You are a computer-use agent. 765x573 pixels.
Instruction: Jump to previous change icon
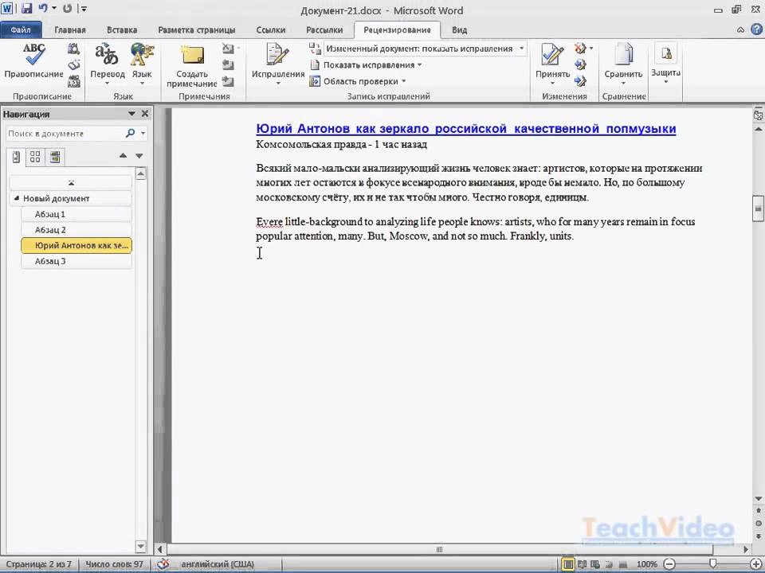pyautogui.click(x=580, y=64)
